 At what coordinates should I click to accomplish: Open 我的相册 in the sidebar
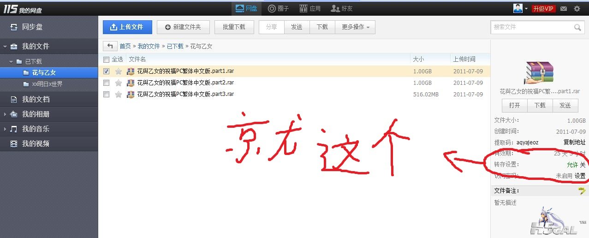(36, 114)
